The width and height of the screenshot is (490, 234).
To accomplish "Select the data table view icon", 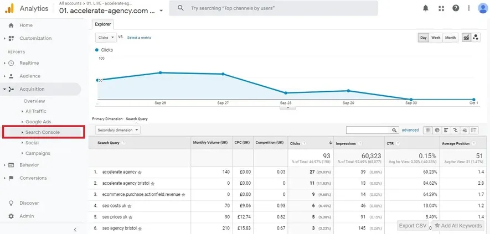I will pos(428,130).
